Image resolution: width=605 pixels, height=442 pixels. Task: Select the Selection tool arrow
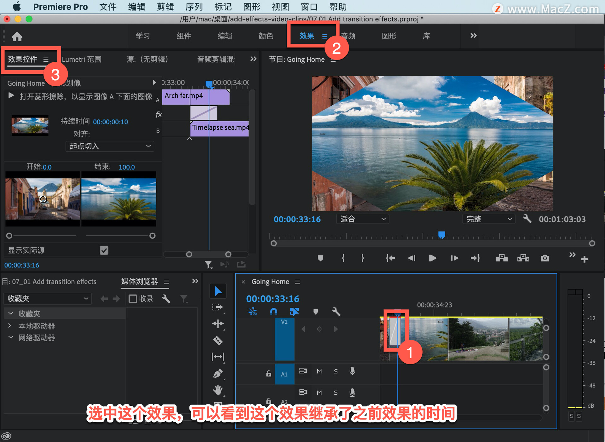click(x=218, y=291)
